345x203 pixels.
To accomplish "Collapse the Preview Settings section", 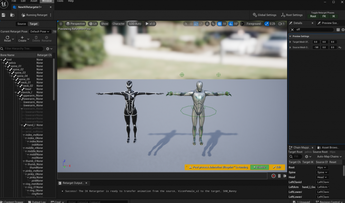I will [x=290, y=36].
